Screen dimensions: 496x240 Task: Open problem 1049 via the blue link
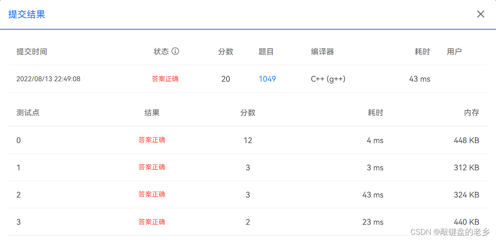point(267,79)
